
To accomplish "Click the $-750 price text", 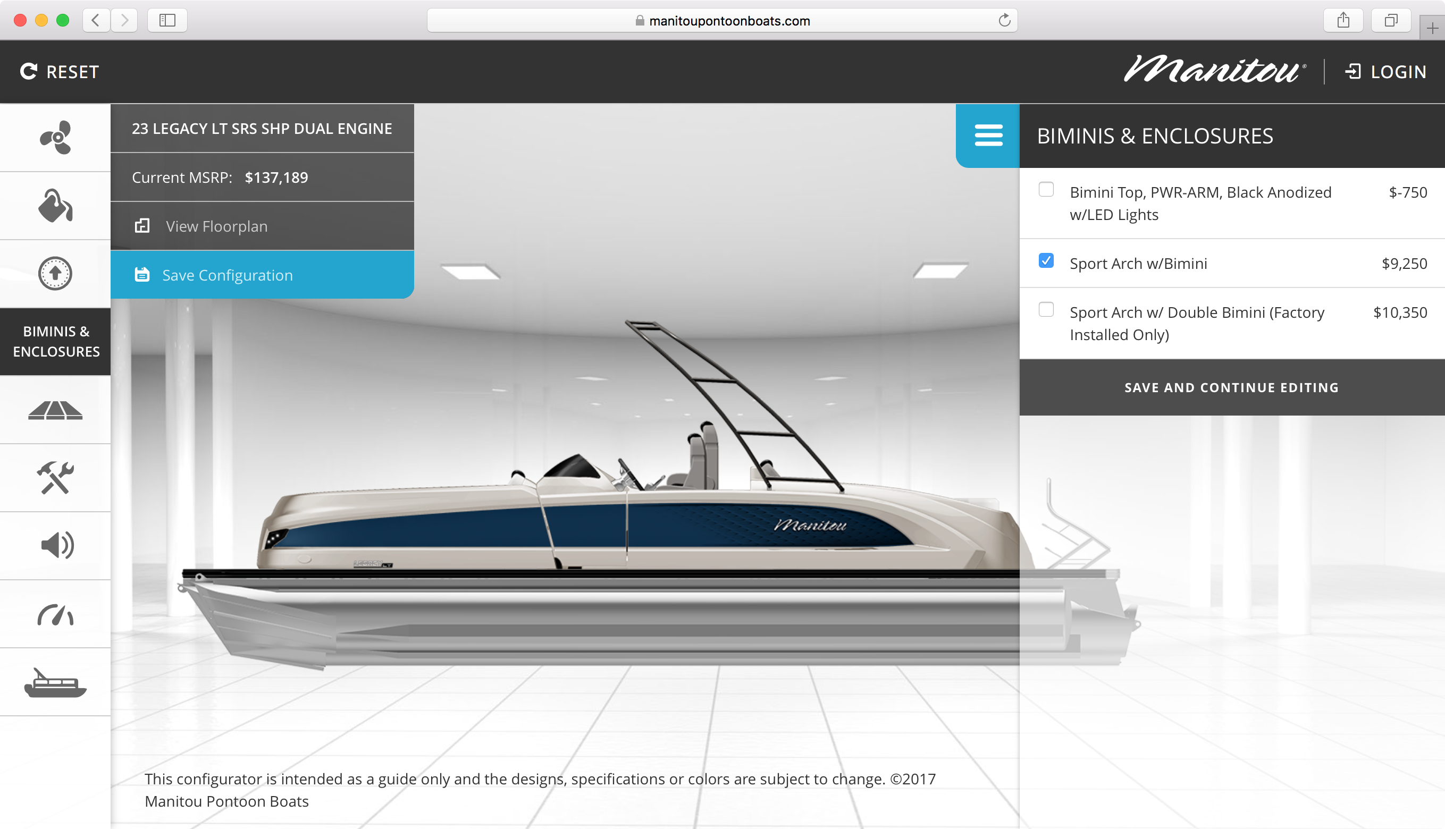I will 1408,192.
